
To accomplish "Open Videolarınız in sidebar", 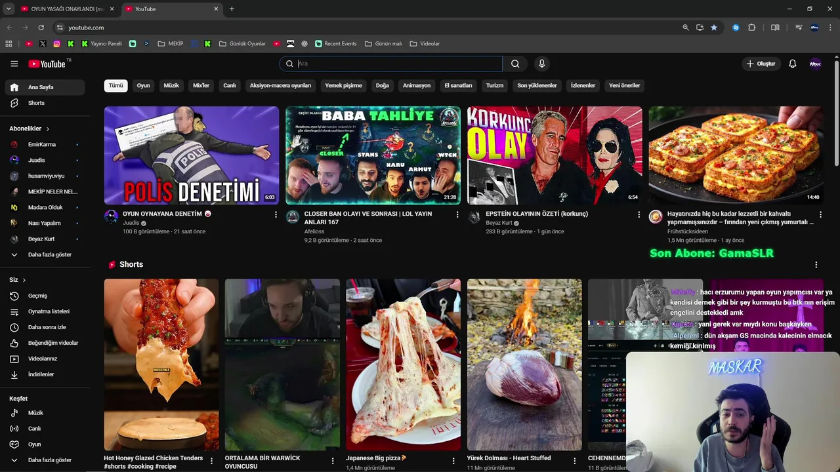I will click(45, 359).
